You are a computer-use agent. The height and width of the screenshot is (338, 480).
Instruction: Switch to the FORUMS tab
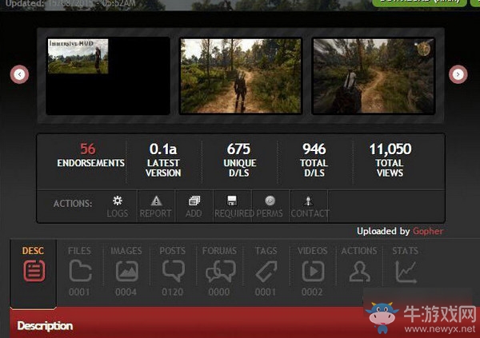tap(219, 271)
